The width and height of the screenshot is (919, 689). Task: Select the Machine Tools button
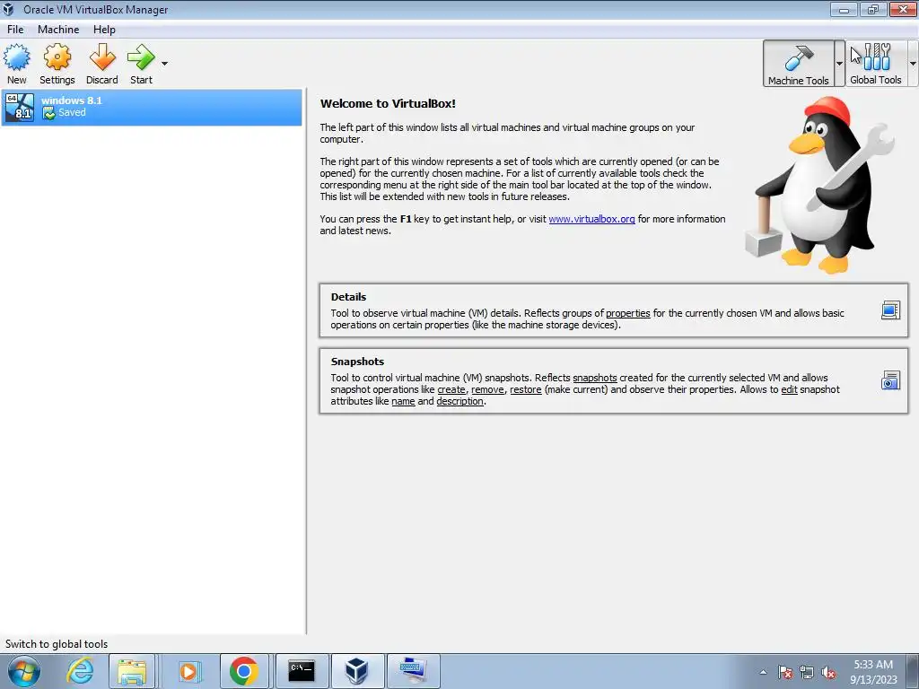point(798,64)
